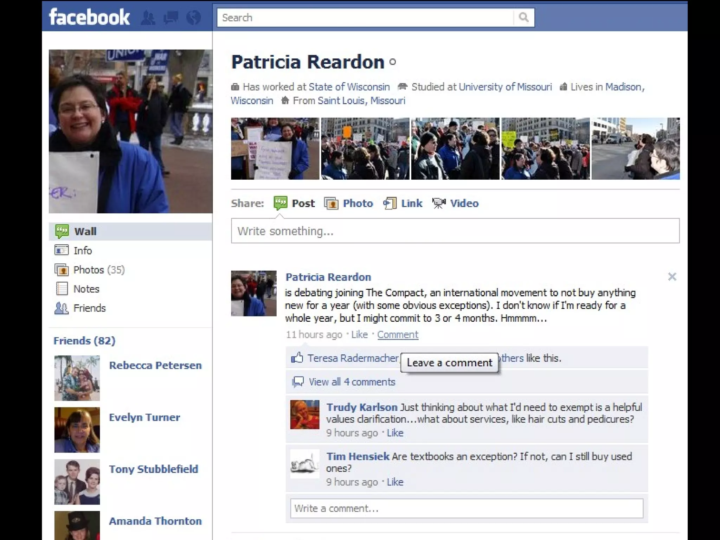Open friend requests icon in top bar
The width and height of the screenshot is (720, 540).
click(148, 18)
